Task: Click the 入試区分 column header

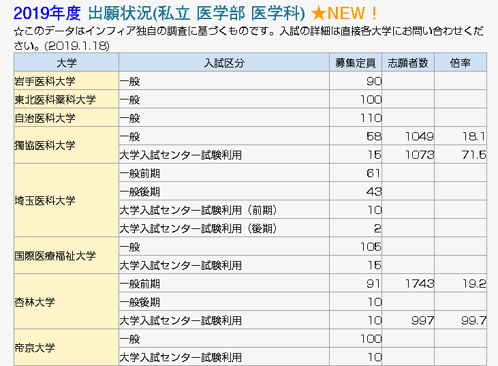Action: pyautogui.click(x=224, y=63)
